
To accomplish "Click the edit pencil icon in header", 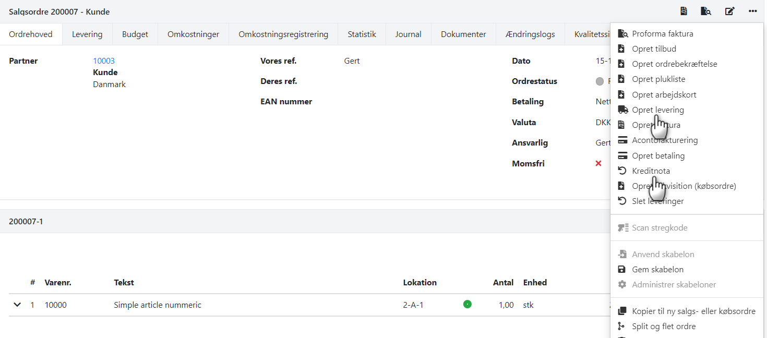I will click(x=729, y=11).
